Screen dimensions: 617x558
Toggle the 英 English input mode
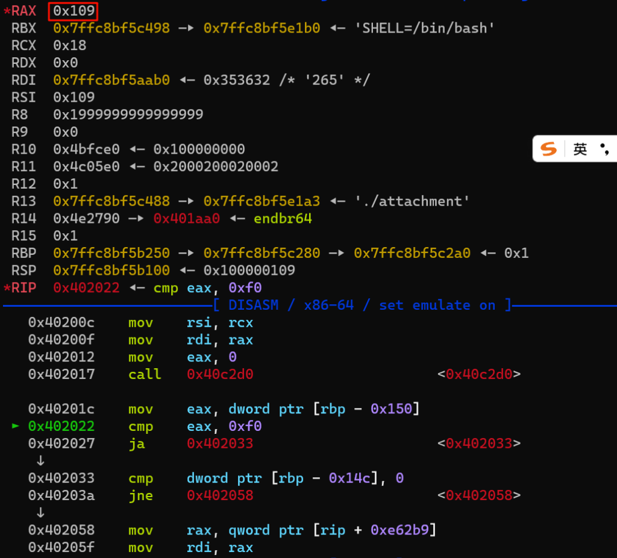tap(580, 149)
